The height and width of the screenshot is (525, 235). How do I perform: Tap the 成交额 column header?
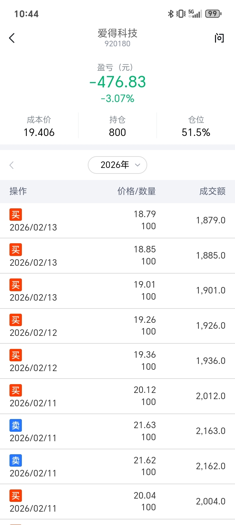pyautogui.click(x=212, y=191)
